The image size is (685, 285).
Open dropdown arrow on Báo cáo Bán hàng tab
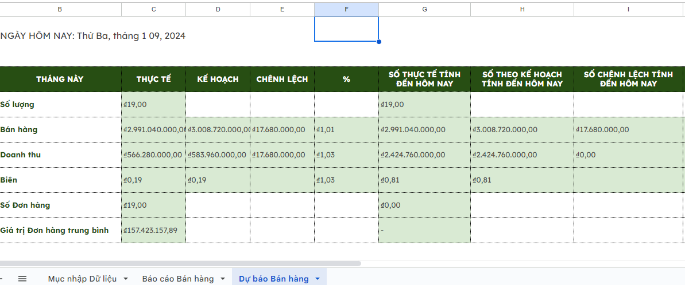(x=223, y=279)
